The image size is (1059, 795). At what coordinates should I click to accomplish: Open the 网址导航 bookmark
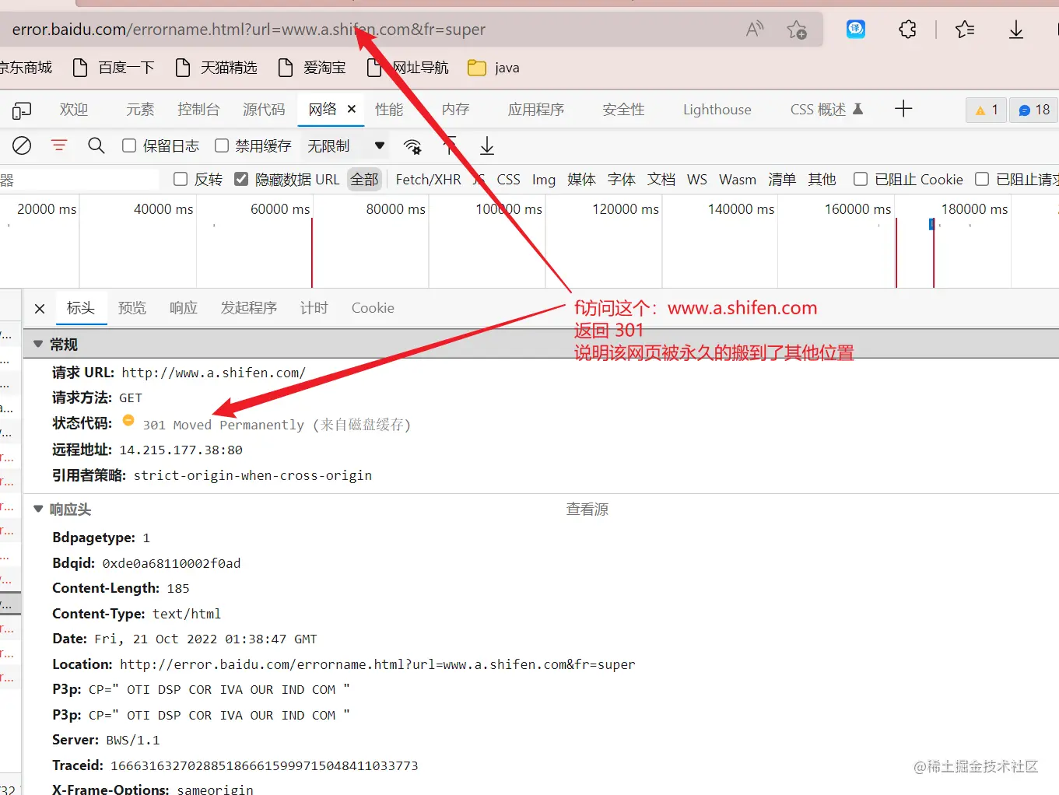407,68
